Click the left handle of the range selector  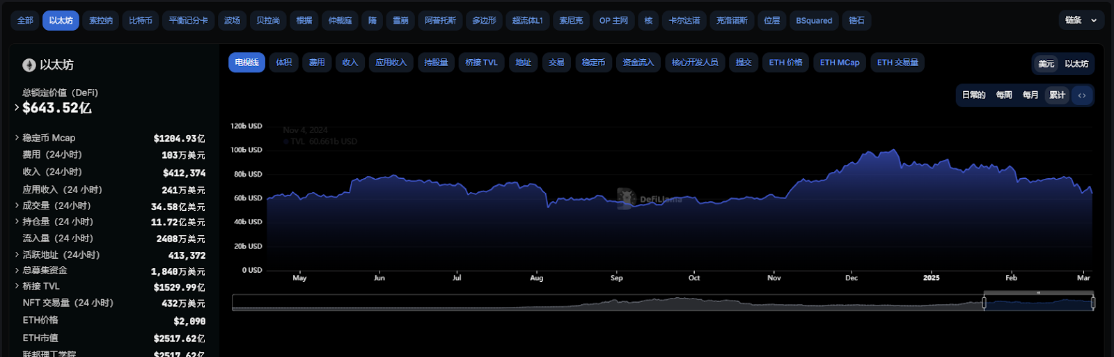pyautogui.click(x=984, y=303)
